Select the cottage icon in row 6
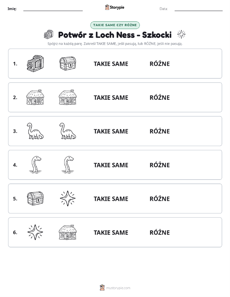This screenshot has height=297, width=230. click(68, 232)
